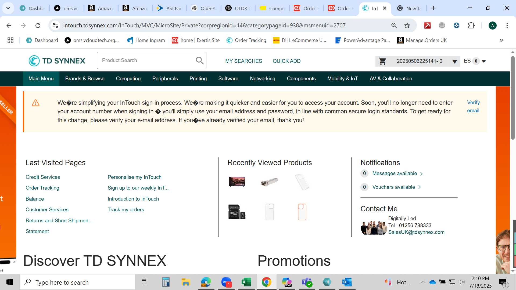Show more bookmarks chevron
516x290 pixels.
point(501,40)
